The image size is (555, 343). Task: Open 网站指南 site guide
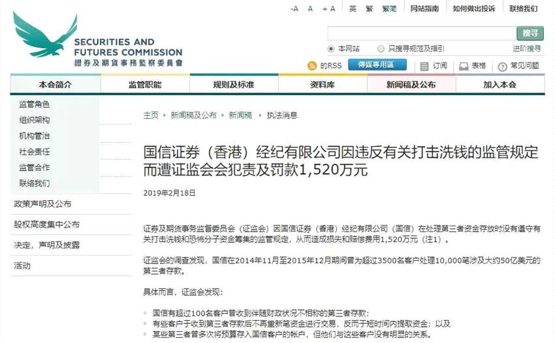click(x=424, y=9)
